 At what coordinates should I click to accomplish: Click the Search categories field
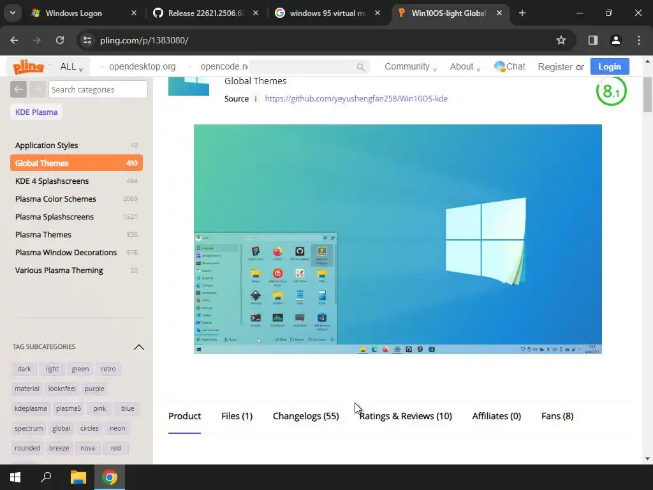pyautogui.click(x=98, y=89)
